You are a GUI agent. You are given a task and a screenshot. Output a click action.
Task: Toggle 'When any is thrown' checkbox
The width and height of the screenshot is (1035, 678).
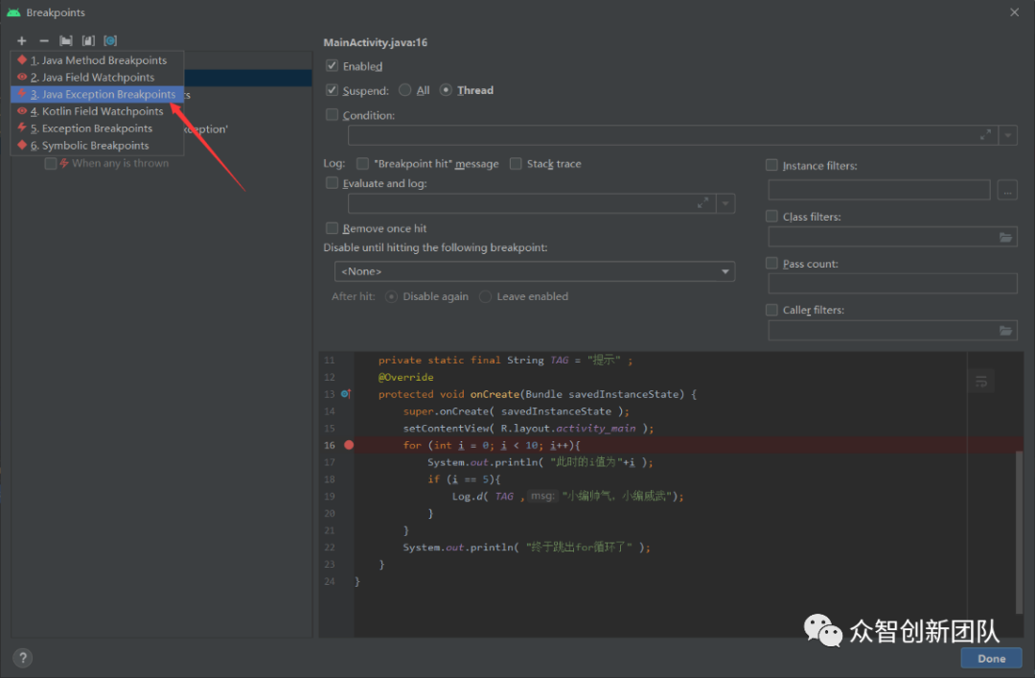tap(50, 163)
